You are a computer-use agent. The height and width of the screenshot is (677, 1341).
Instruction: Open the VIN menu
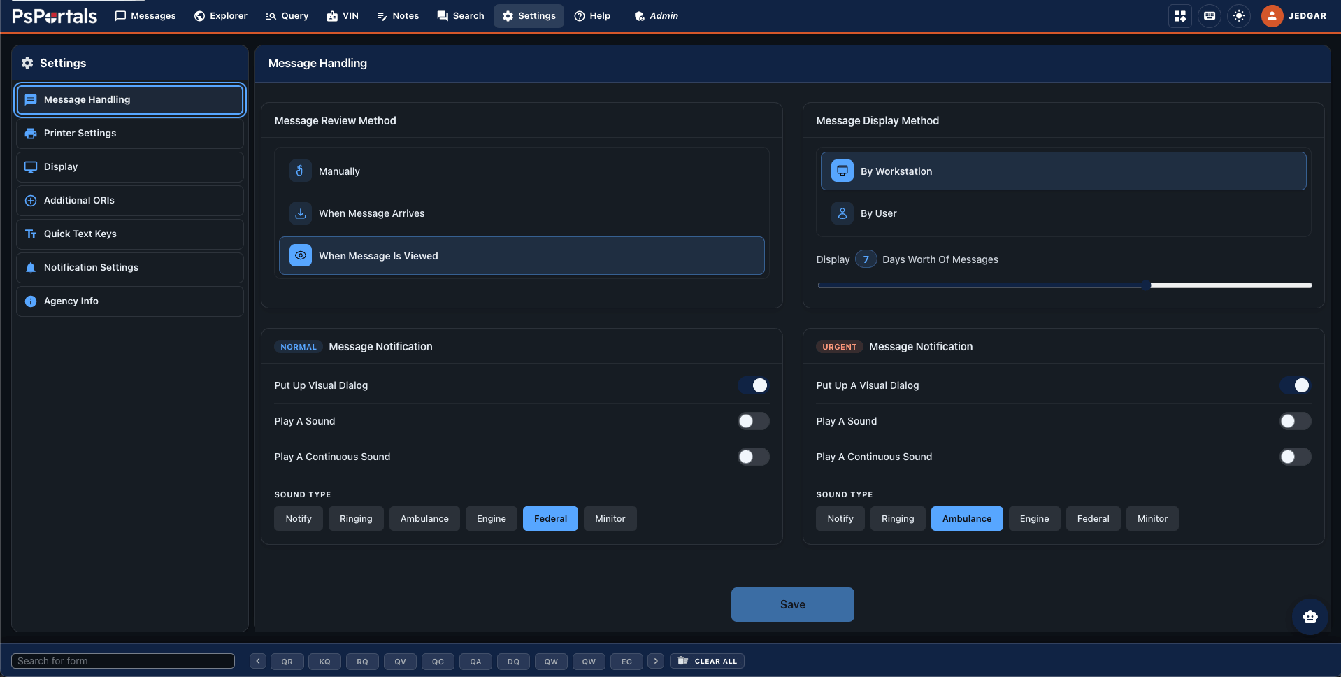[343, 16]
